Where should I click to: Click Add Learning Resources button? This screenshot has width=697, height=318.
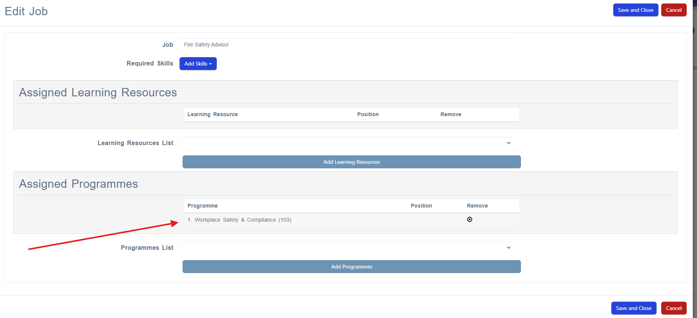pos(352,162)
